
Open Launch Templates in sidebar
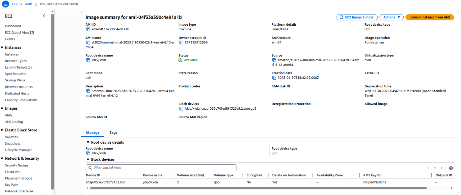click(x=18, y=67)
